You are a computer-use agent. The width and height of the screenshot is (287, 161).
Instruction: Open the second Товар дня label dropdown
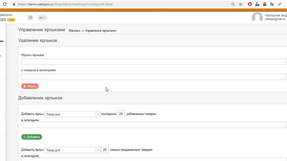[x=72, y=150]
